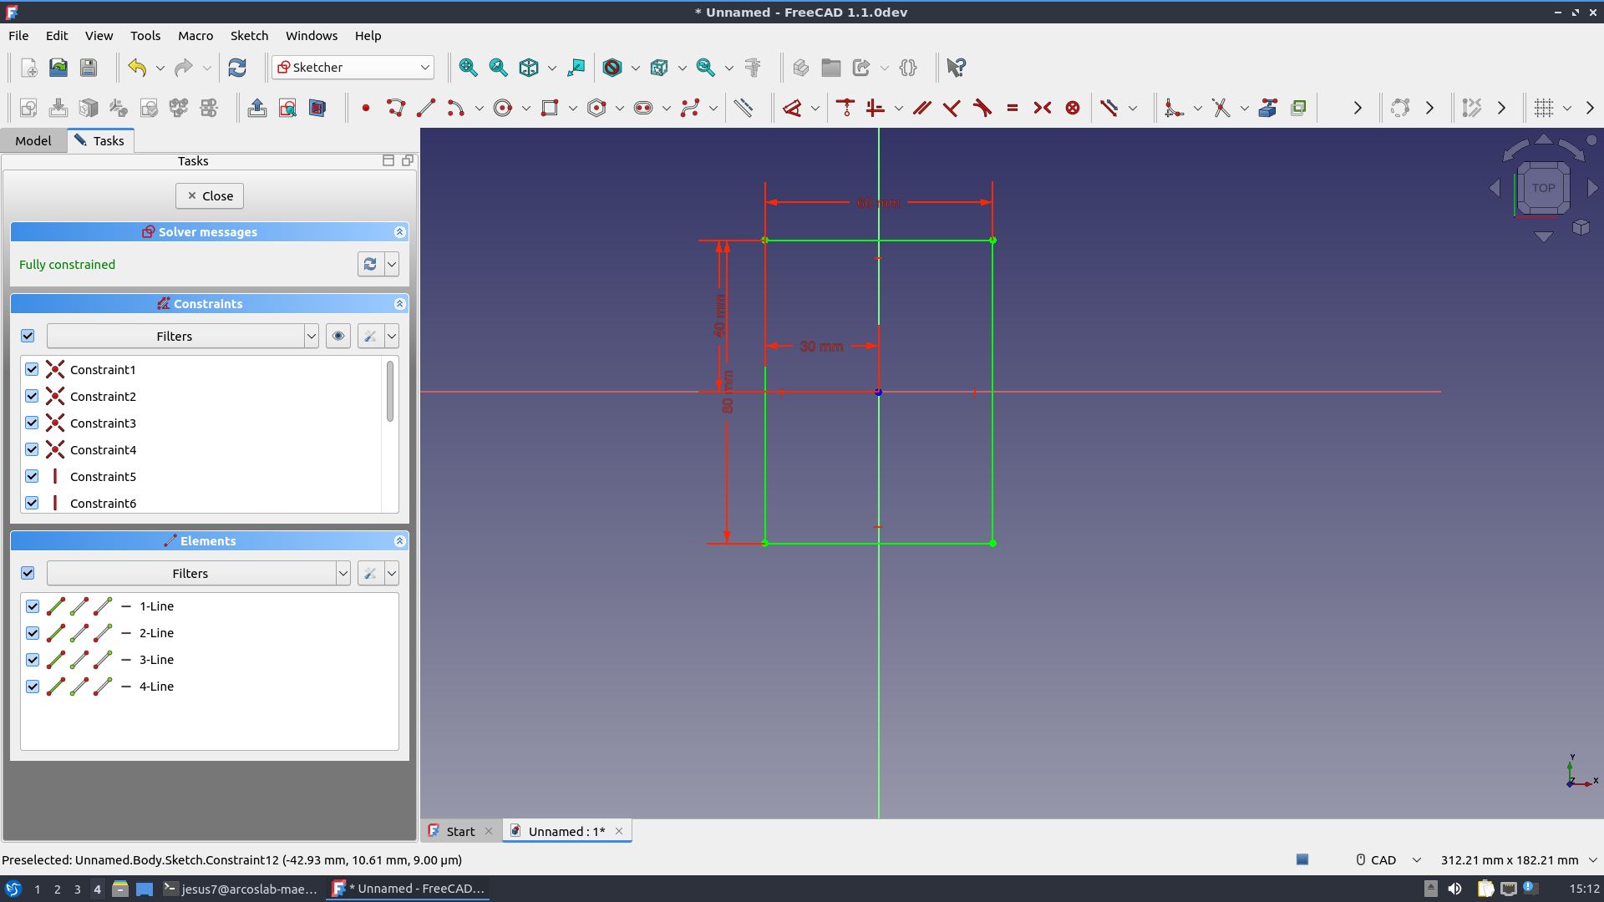Collapse the Constraints section

tap(399, 304)
